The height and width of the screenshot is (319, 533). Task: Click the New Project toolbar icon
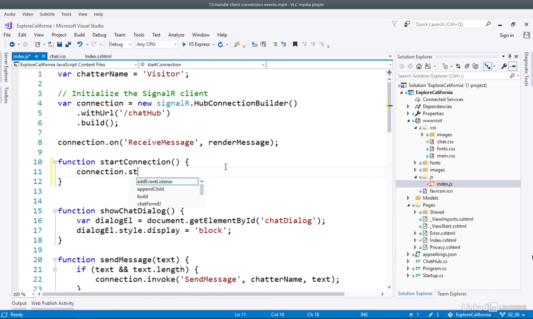(x=37, y=45)
